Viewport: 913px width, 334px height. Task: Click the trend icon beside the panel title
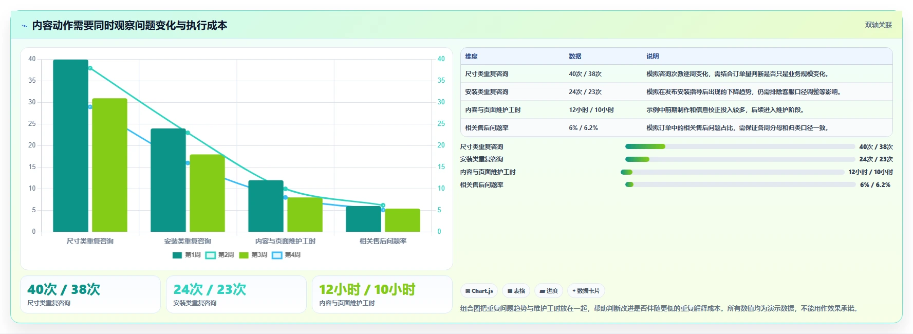[x=24, y=26]
